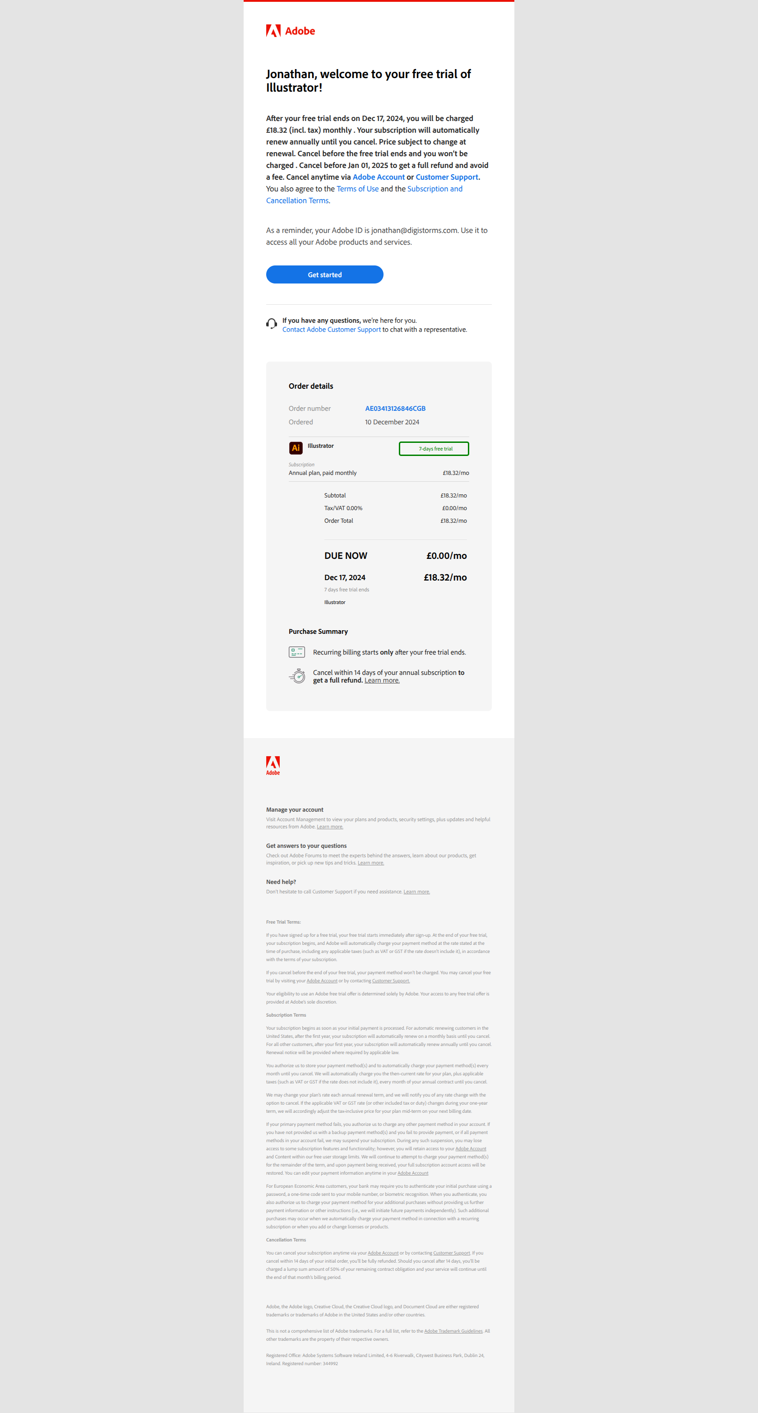The height and width of the screenshot is (1413, 758).
Task: Open the Adobe Account link in intro paragraph
Action: [x=379, y=177]
